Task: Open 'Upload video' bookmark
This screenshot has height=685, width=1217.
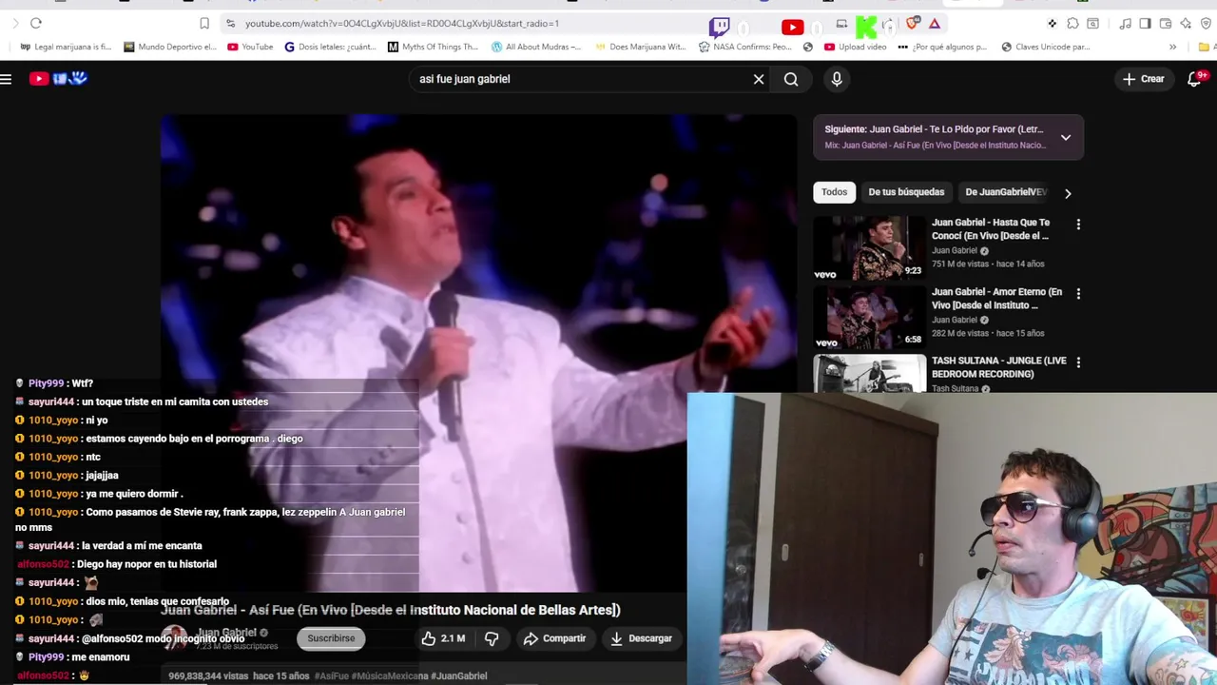Action: [855, 47]
